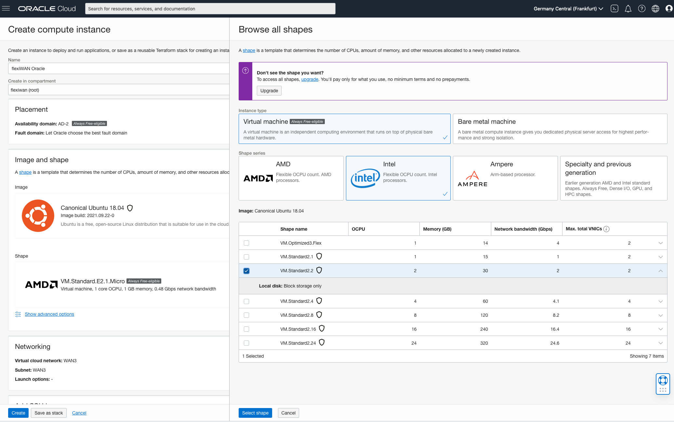Switch to Bare metal machine instance type
The width and height of the screenshot is (674, 422).
560,129
